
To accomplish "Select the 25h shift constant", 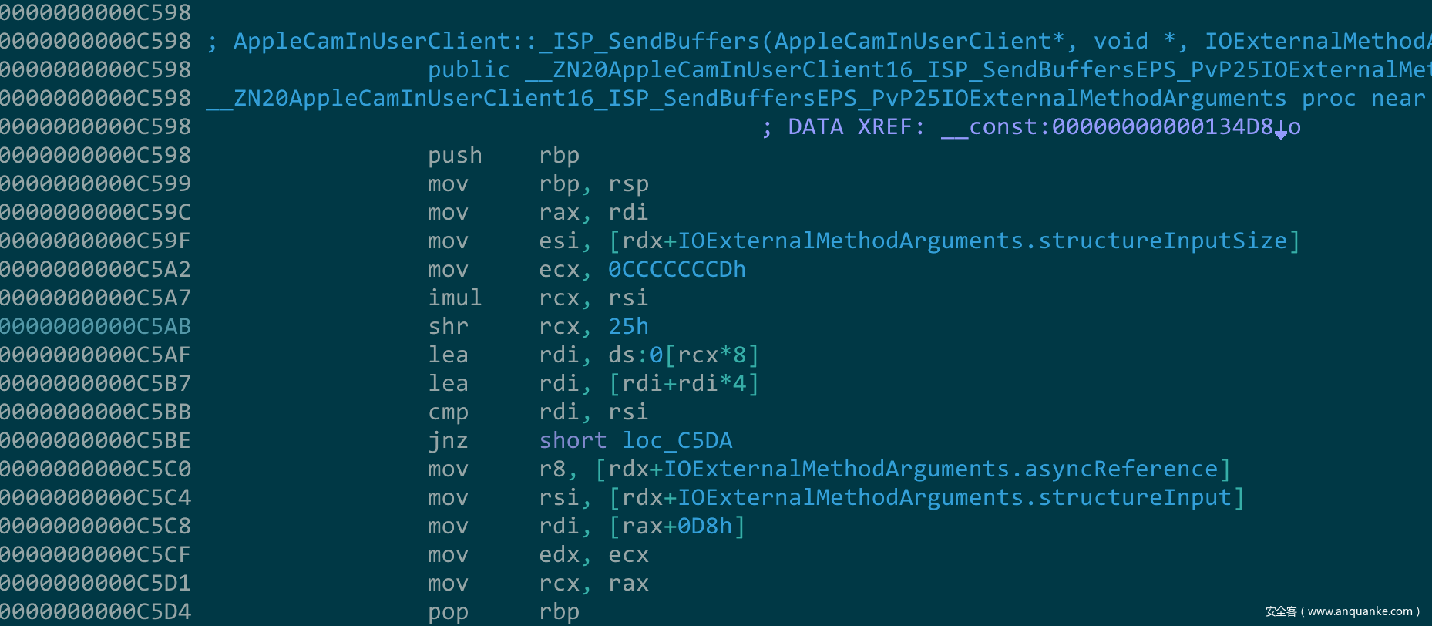I will pos(628,327).
